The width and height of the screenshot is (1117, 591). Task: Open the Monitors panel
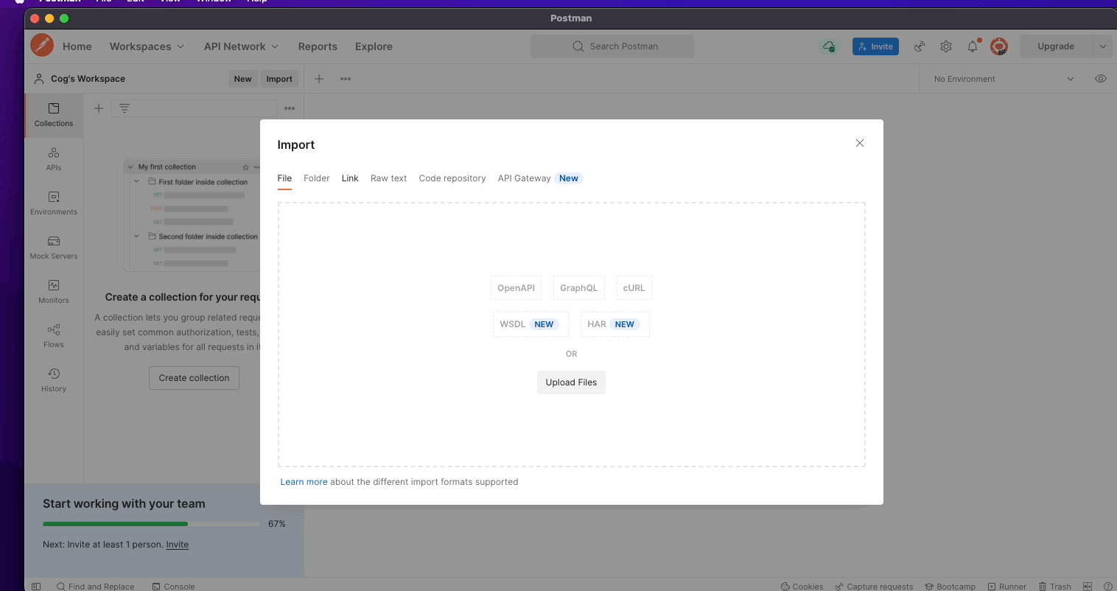pyautogui.click(x=53, y=292)
